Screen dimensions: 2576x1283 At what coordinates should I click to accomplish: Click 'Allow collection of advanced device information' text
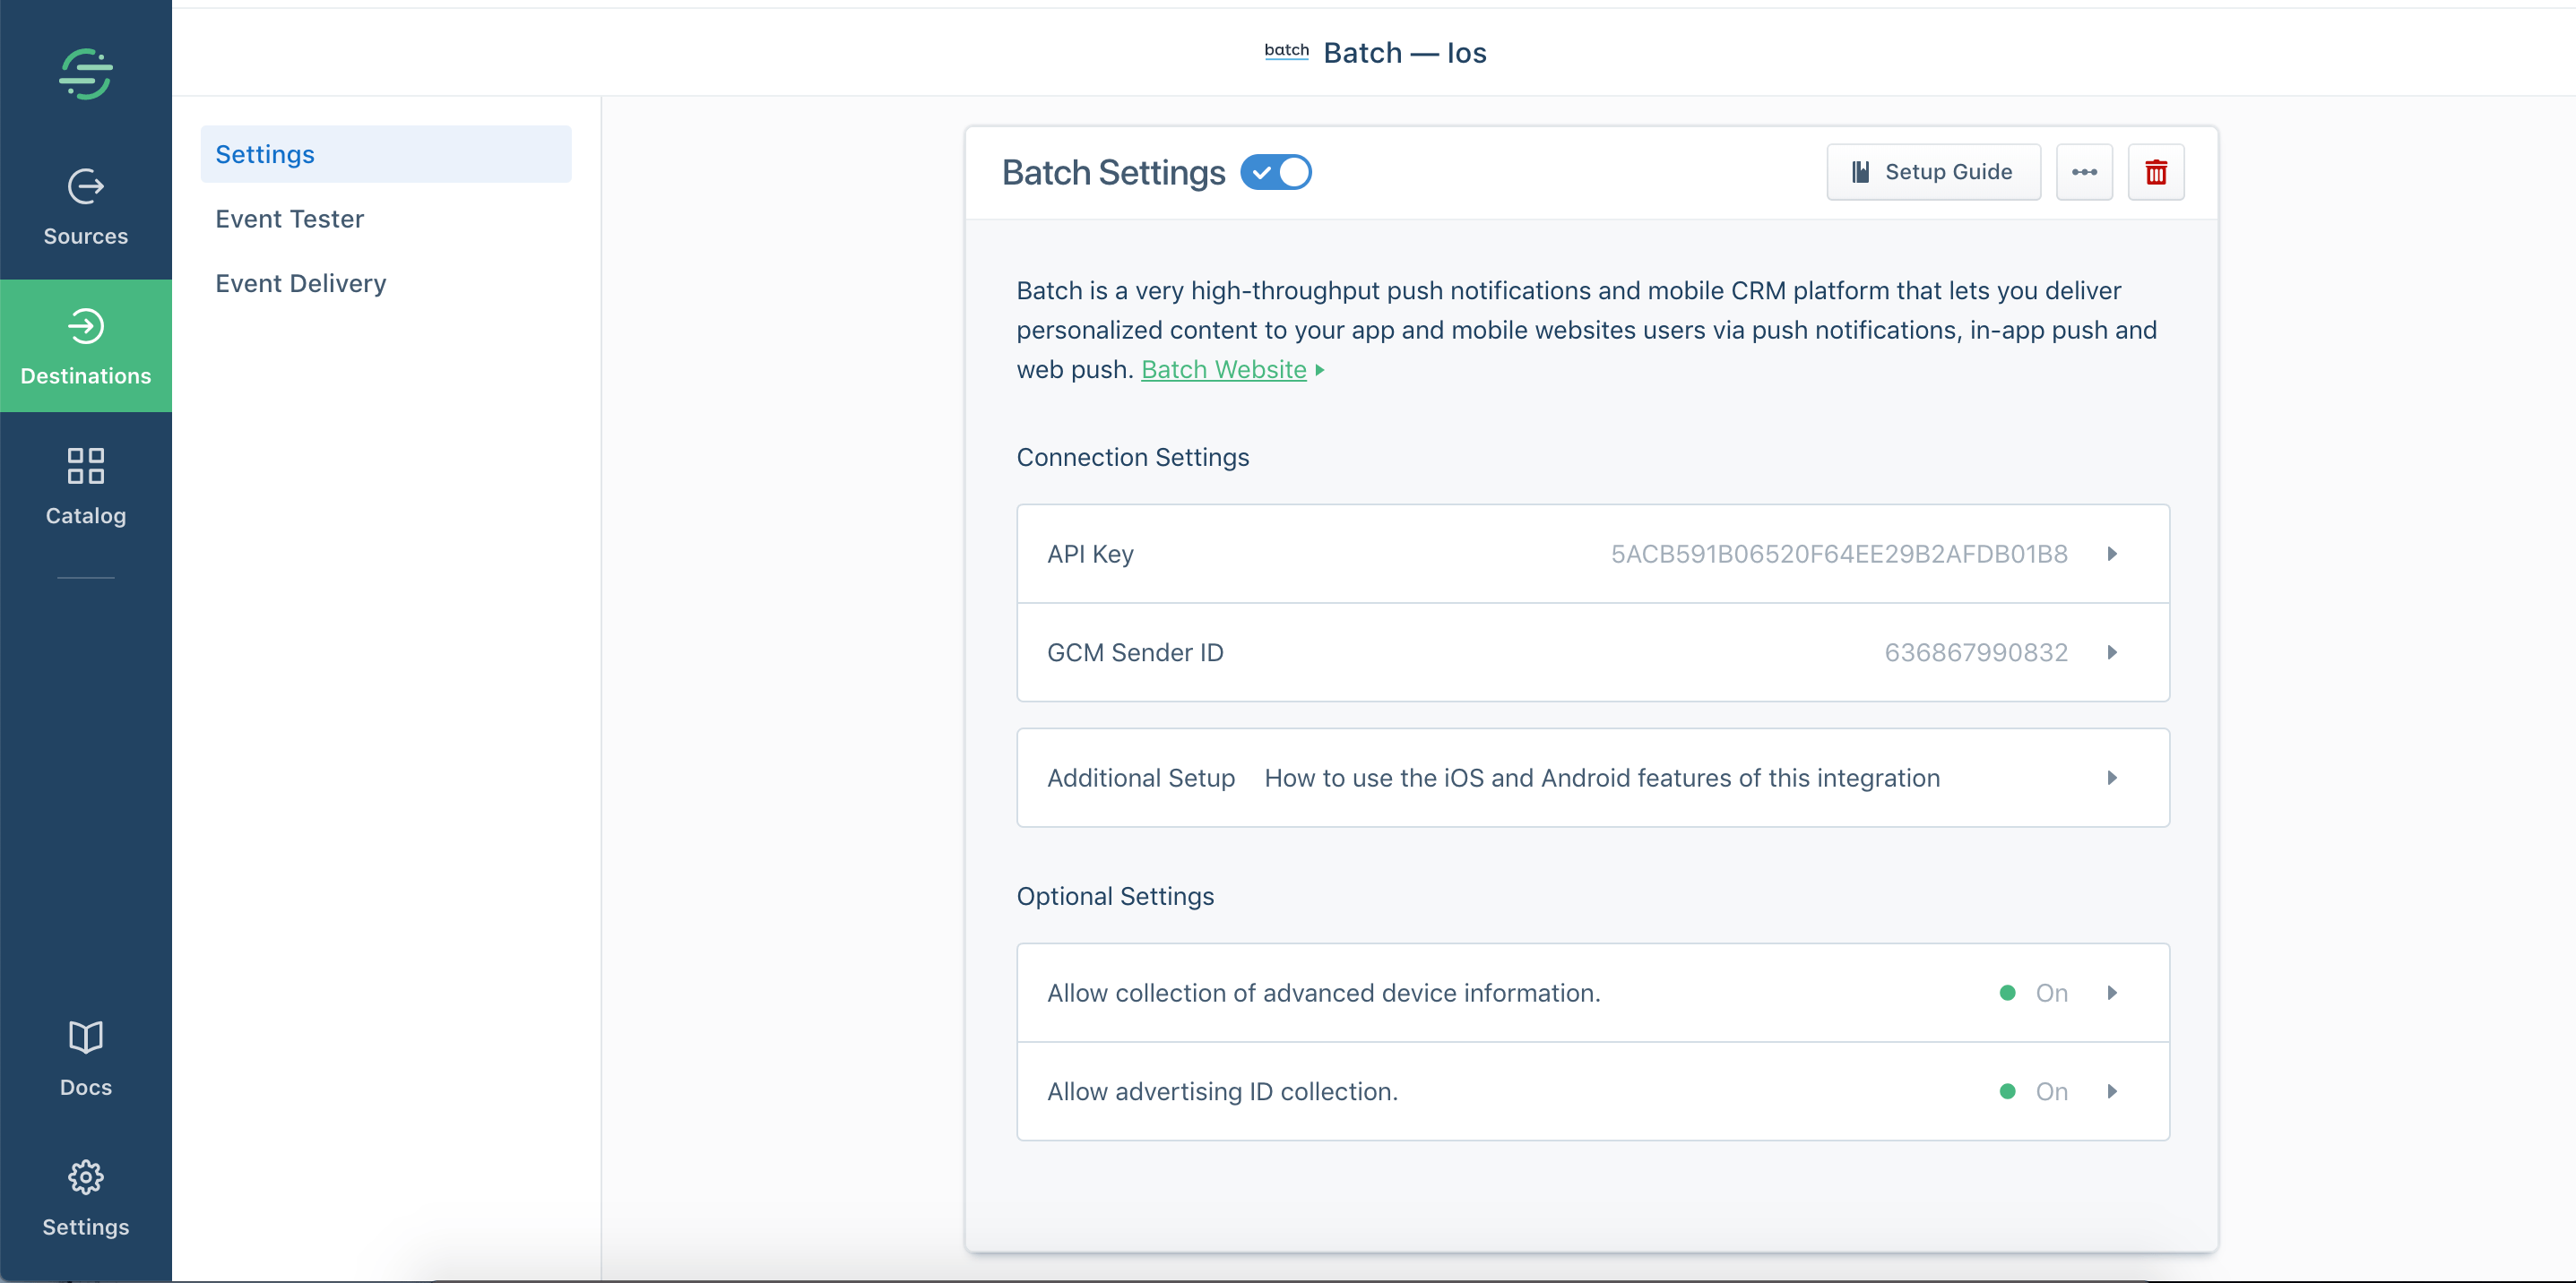click(x=1324, y=994)
